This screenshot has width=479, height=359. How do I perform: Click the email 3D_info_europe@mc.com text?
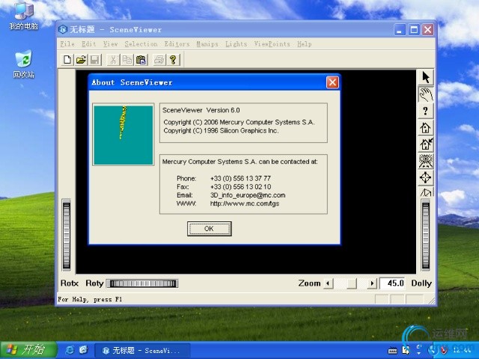(x=248, y=195)
